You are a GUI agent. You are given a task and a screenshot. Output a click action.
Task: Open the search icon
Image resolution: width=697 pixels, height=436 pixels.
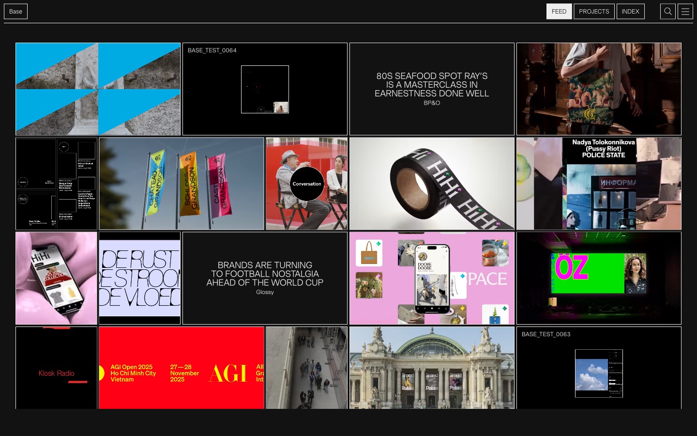668,12
